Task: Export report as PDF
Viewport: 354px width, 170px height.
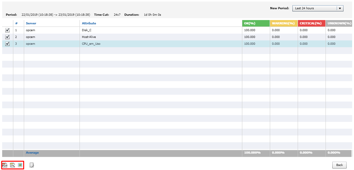Action: 5,165
